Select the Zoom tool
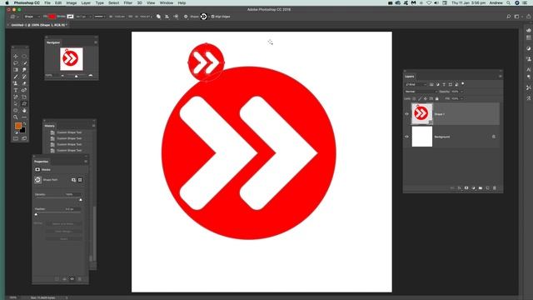The image size is (533, 300). pyautogui.click(x=16, y=117)
